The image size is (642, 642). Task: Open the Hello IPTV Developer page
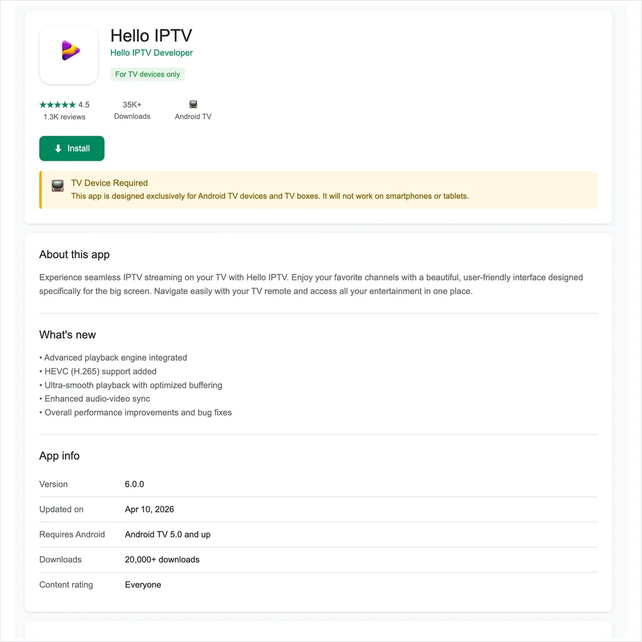pos(152,53)
